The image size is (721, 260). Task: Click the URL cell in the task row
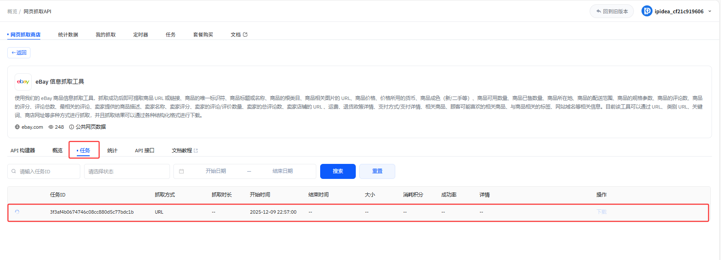(159, 212)
